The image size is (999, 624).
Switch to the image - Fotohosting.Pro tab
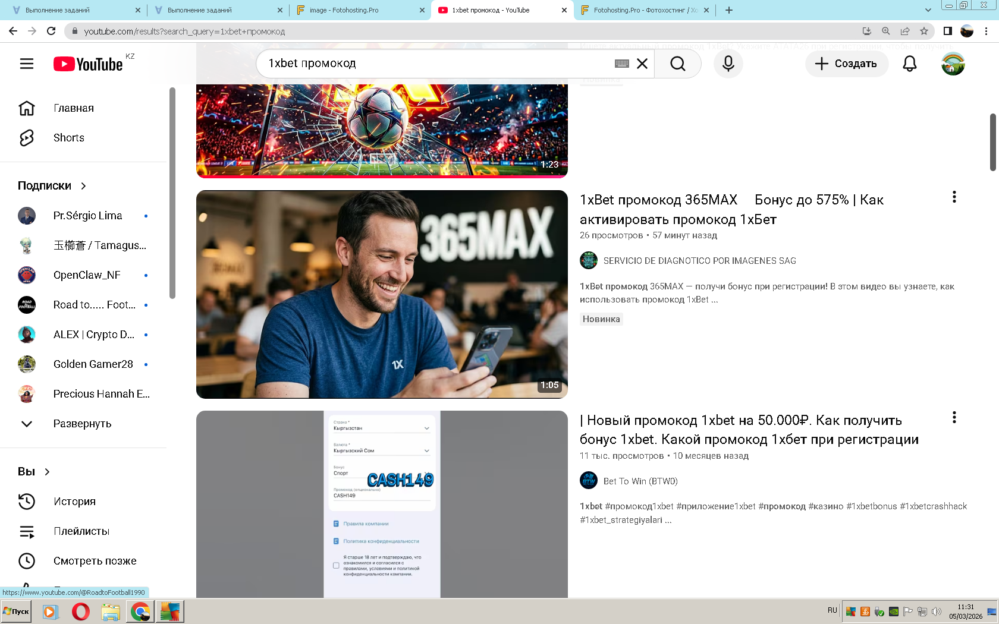pyautogui.click(x=359, y=10)
